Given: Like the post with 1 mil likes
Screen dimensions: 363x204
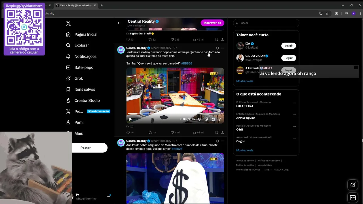Looking at the screenshot, I should pos(175,132).
